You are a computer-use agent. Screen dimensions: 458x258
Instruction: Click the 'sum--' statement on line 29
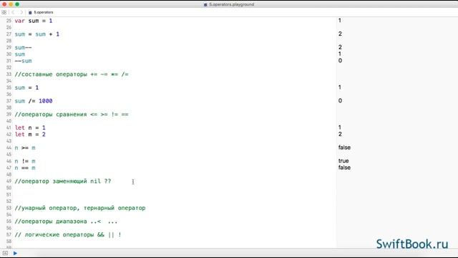(x=23, y=47)
